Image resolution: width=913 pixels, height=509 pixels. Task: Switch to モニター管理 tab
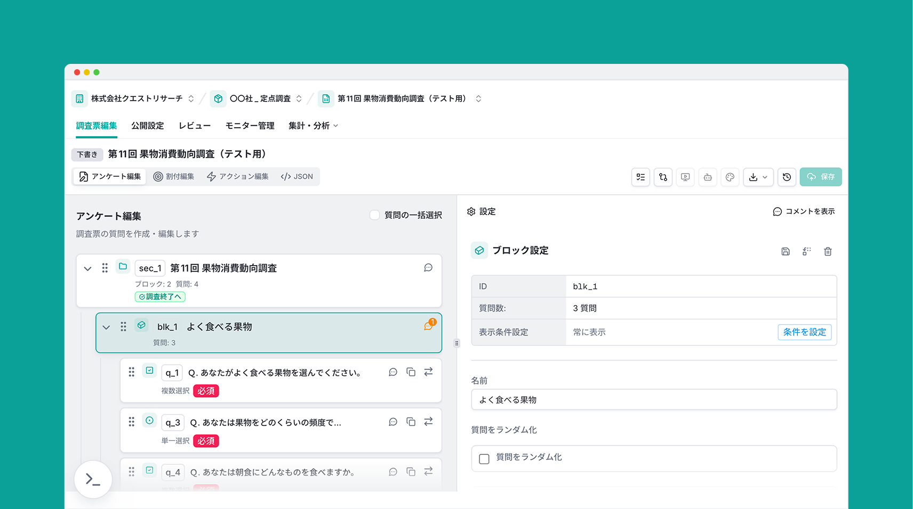coord(250,126)
